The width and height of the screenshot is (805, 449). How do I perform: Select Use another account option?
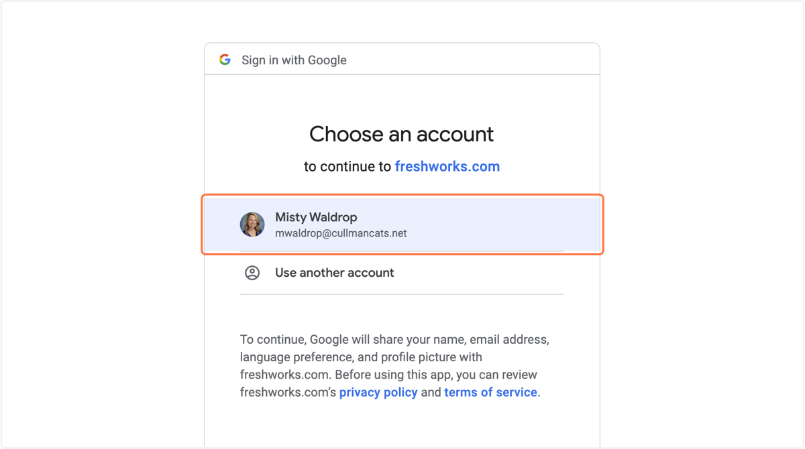pyautogui.click(x=402, y=273)
